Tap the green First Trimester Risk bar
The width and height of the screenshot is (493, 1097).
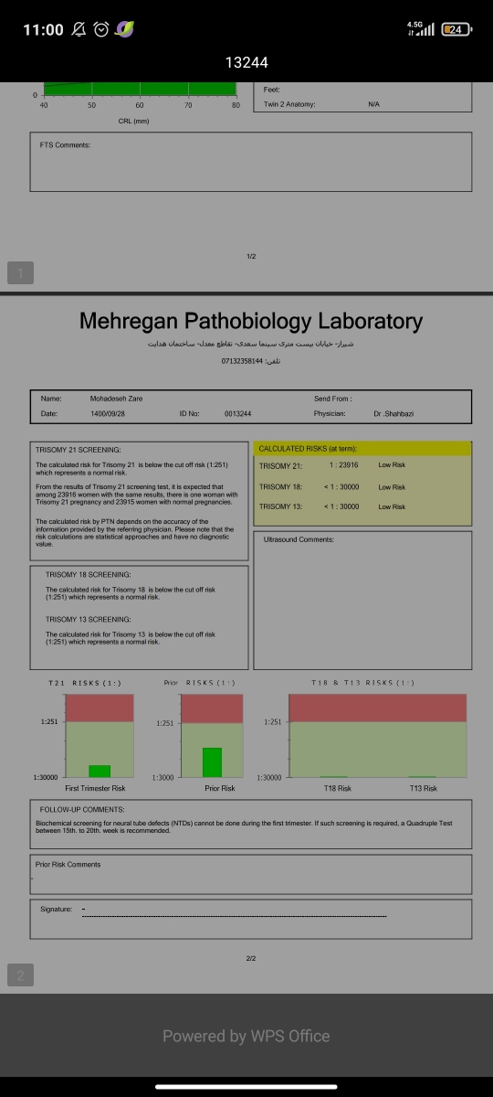[x=100, y=771]
